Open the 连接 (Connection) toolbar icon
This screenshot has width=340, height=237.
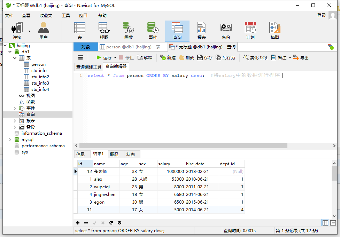coord(17,31)
